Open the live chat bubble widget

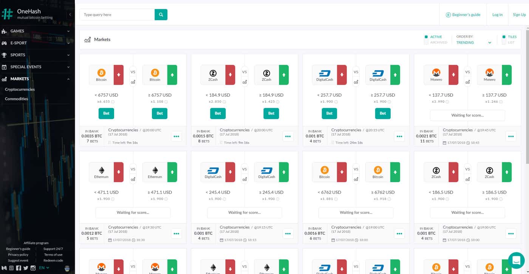[x=516, y=260]
